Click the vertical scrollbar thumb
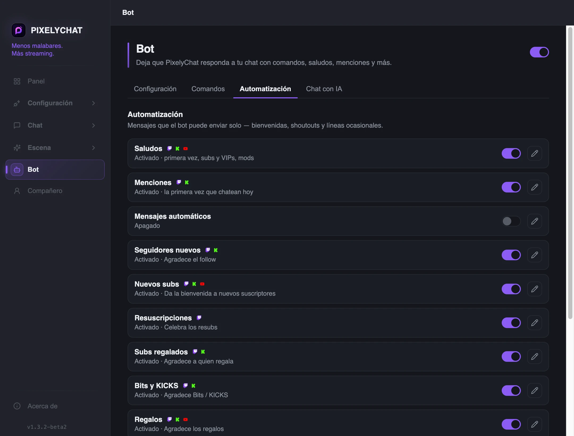The height and width of the screenshot is (436, 574). tap(570, 173)
